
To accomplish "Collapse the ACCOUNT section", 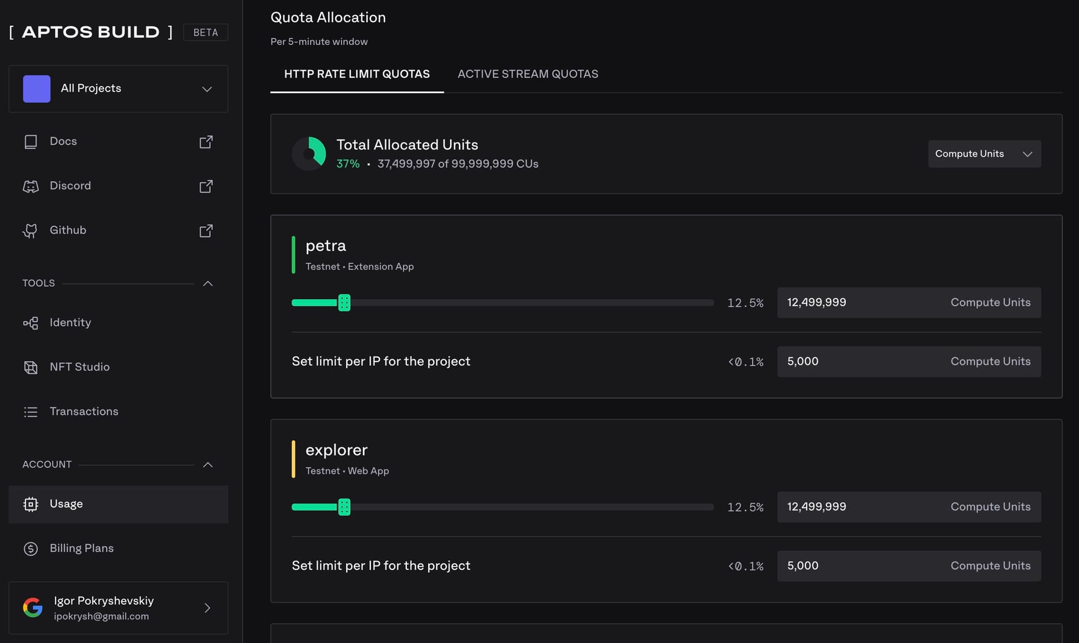I will click(208, 465).
